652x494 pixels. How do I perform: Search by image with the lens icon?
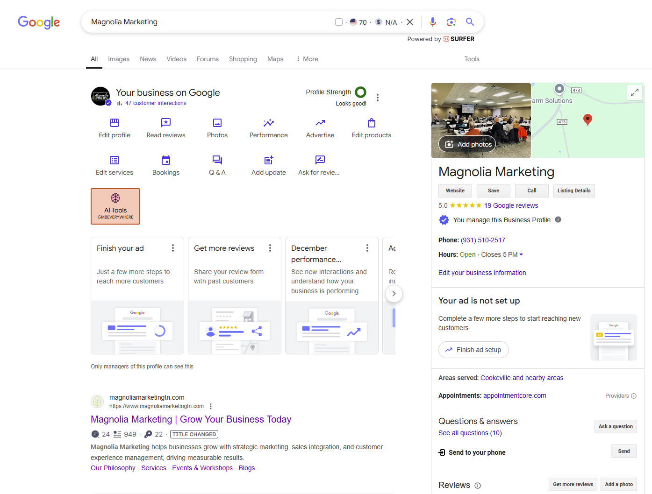point(451,22)
